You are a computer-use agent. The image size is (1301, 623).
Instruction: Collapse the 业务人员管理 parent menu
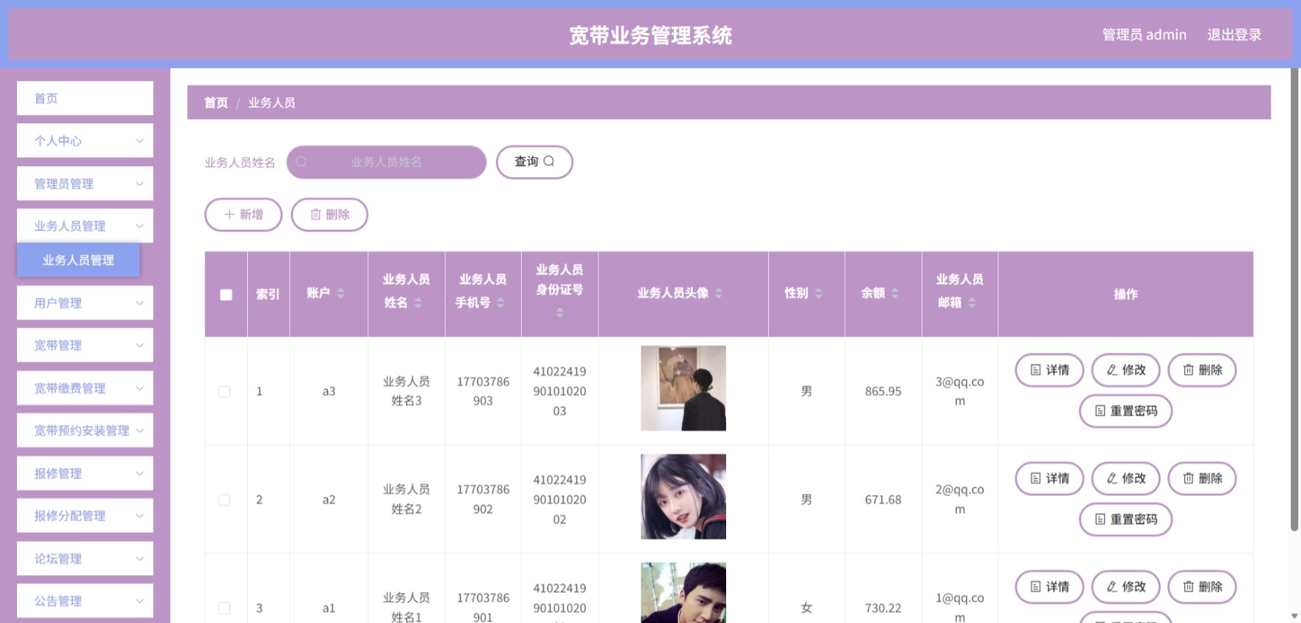[x=85, y=226]
